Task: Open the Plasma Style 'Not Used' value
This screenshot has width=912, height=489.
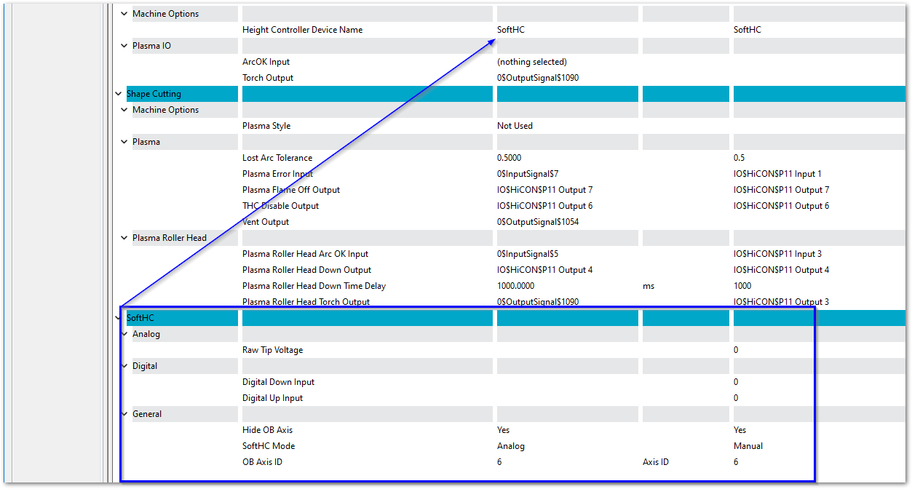Action: (515, 126)
